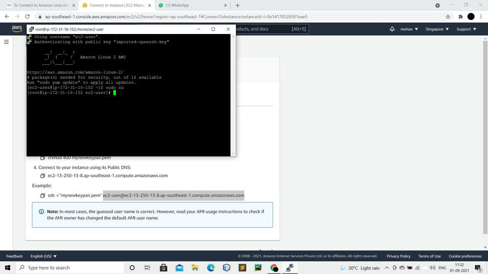Open Windows notification center

coord(478,268)
